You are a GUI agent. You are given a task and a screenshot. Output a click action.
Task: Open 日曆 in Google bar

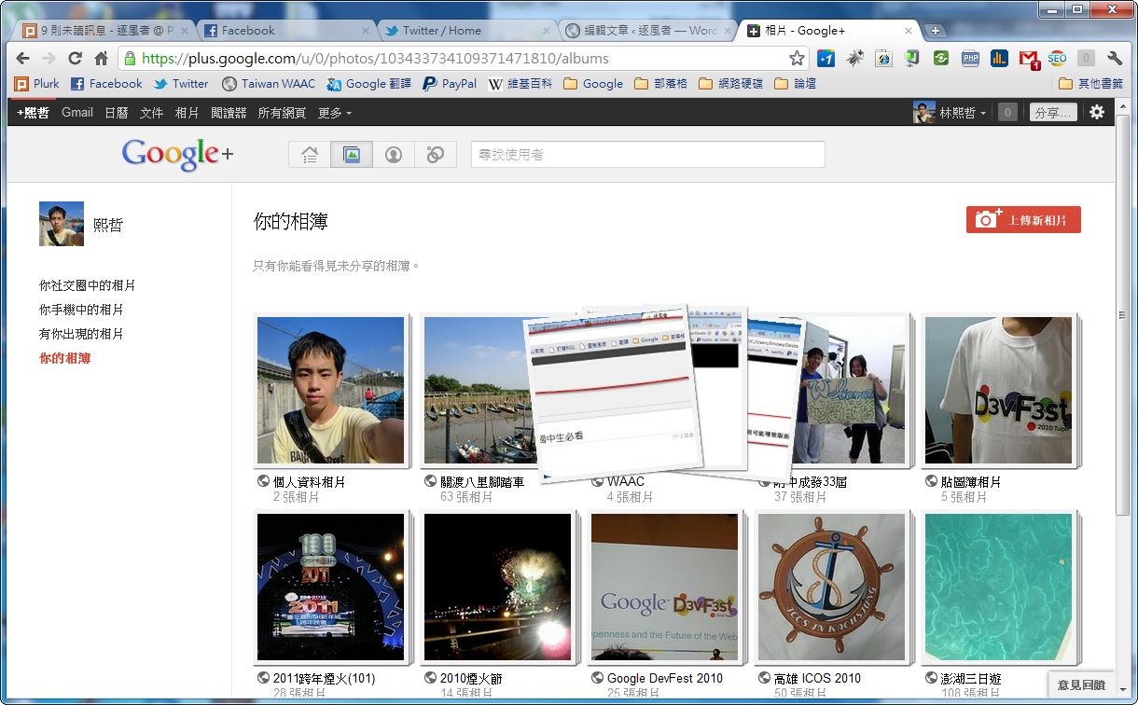tap(117, 113)
